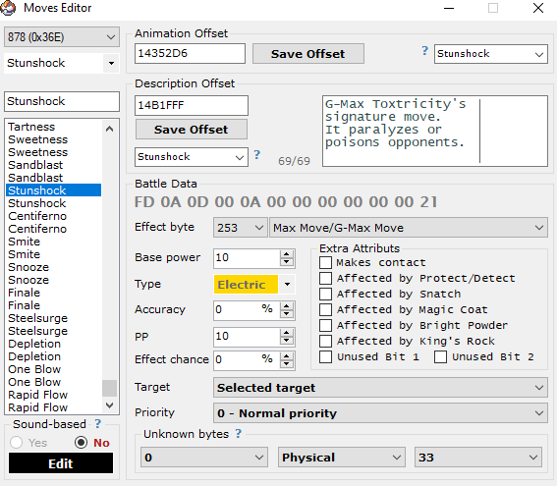557x486 pixels.
Task: Enable Makes contact checkbox
Action: [325, 263]
